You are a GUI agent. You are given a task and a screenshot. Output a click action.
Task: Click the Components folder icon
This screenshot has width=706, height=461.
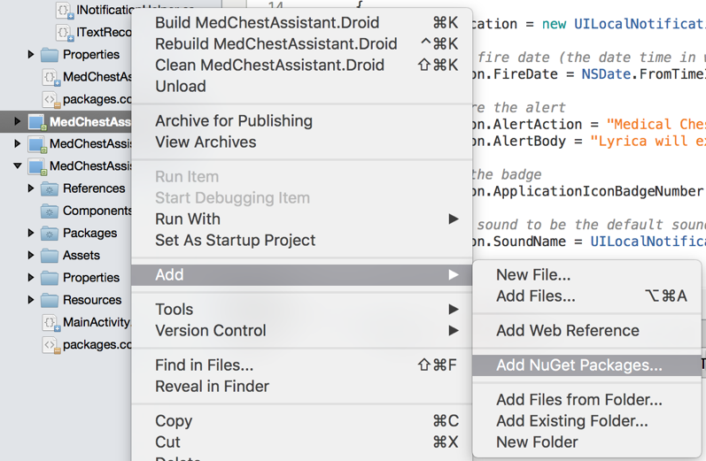tap(50, 211)
